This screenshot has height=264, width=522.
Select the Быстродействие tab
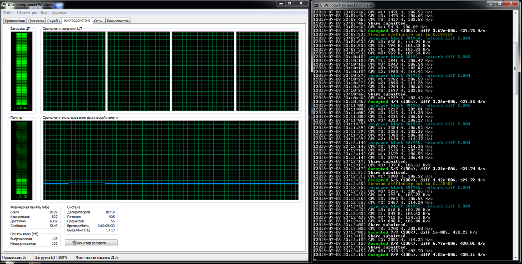77,20
